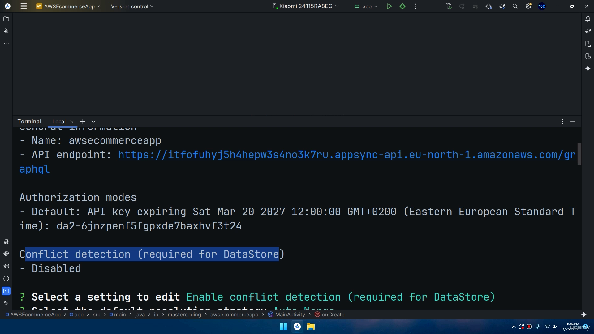Image resolution: width=594 pixels, height=334 pixels.
Task: Open Gemini sparkle tool window icon
Action: (588, 68)
